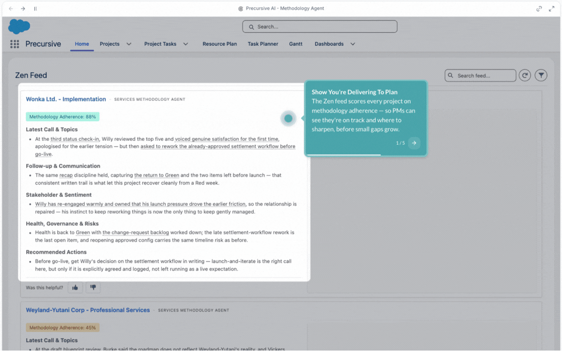Open 'voiced genuine satisfaction for the first time' reference

(226, 139)
